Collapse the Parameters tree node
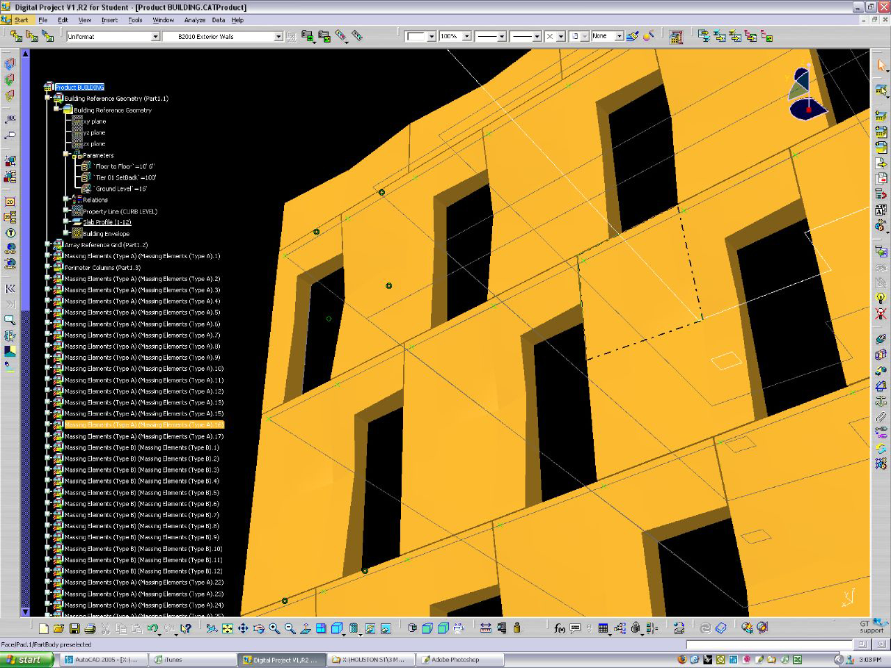 tap(67, 154)
